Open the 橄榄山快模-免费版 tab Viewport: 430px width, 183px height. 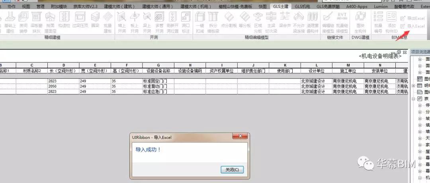point(235,6)
